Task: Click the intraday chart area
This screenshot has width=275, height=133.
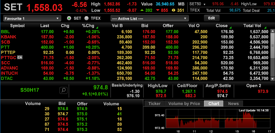Action: 218,119
